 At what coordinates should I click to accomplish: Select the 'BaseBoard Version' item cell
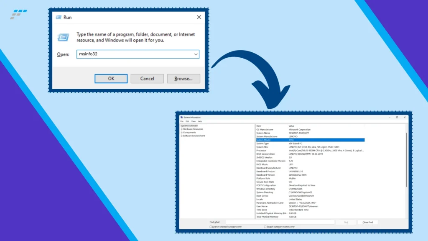click(x=265, y=175)
